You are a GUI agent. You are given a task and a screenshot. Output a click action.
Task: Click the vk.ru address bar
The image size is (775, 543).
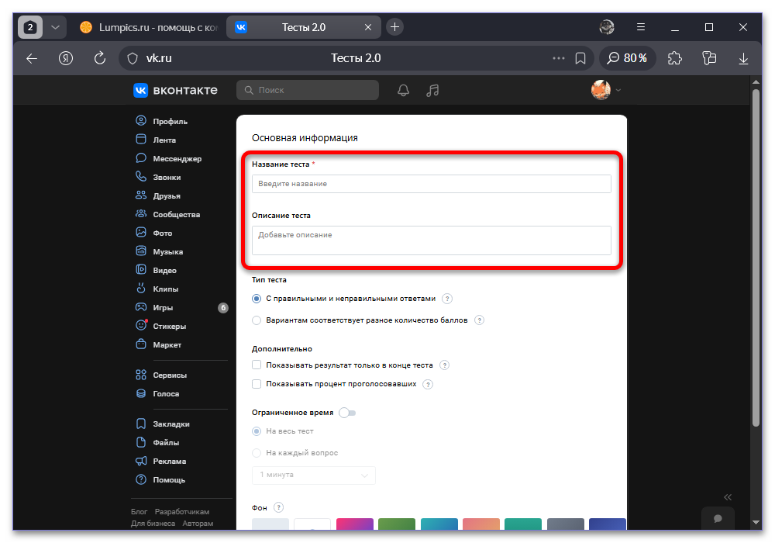[356, 58]
